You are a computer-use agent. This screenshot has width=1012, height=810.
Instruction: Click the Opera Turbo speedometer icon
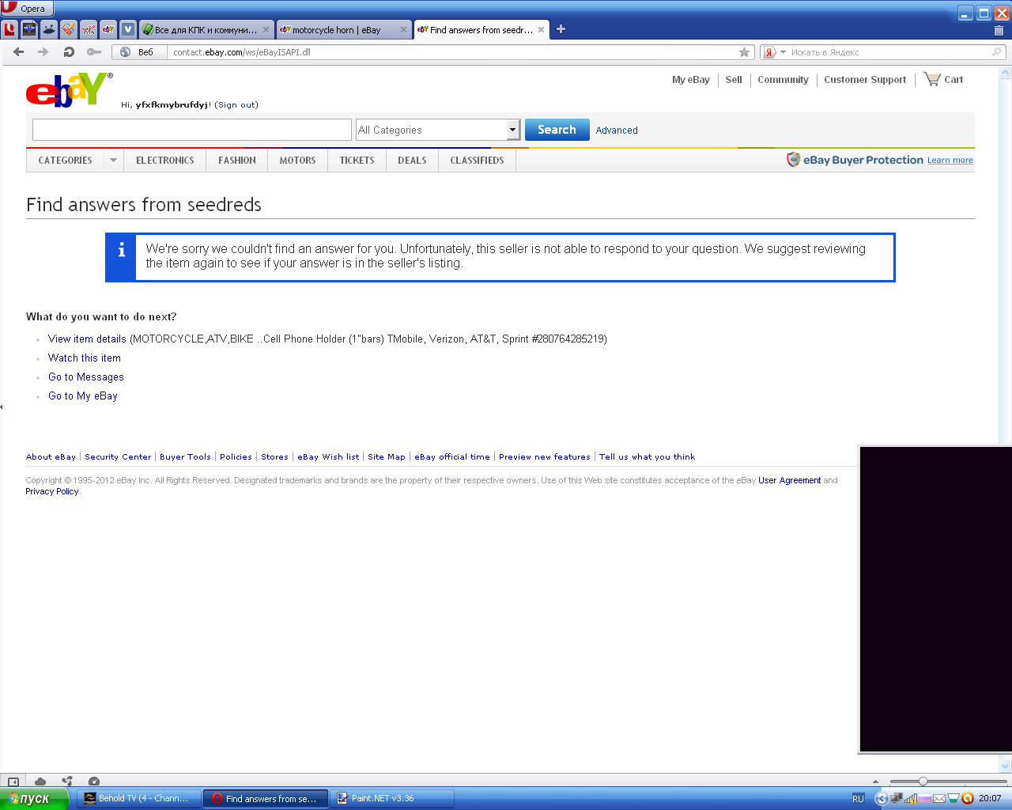click(x=94, y=782)
